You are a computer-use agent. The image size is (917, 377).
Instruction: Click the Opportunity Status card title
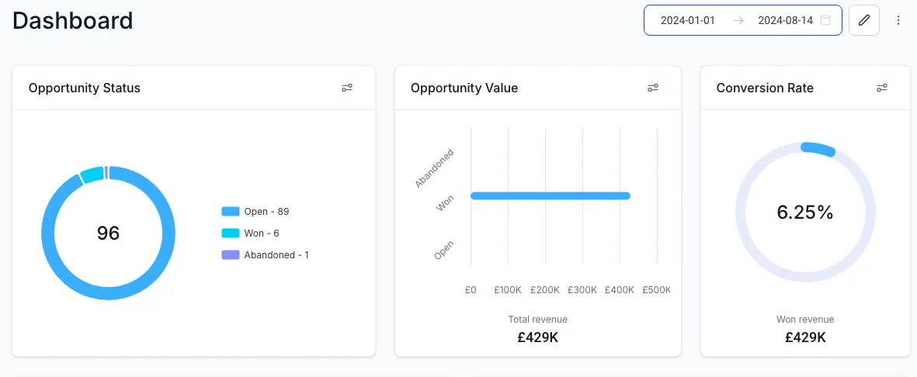[x=84, y=88]
